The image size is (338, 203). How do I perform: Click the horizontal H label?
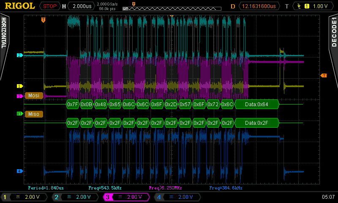click(64, 6)
